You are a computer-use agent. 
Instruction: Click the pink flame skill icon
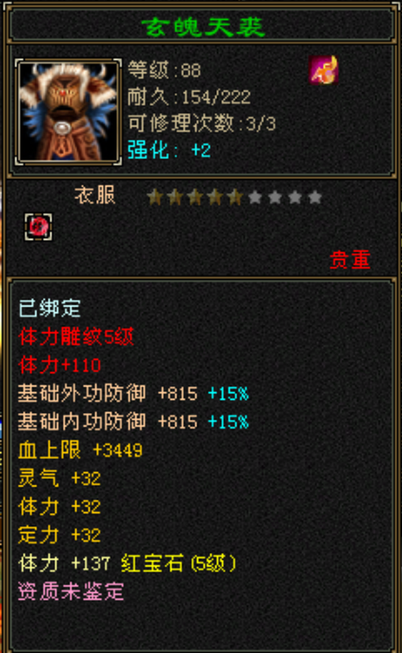tap(323, 70)
